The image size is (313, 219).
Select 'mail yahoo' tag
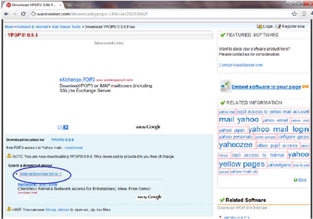[239, 120]
